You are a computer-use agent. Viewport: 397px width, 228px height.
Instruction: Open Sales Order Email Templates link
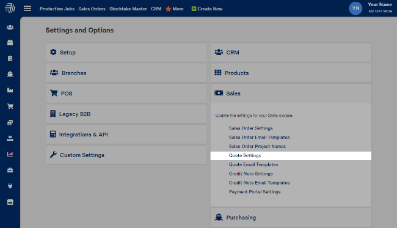point(259,138)
